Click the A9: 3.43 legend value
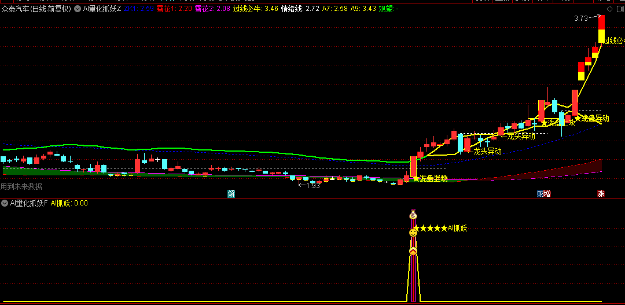The width and height of the screenshot is (625, 305). (363, 9)
